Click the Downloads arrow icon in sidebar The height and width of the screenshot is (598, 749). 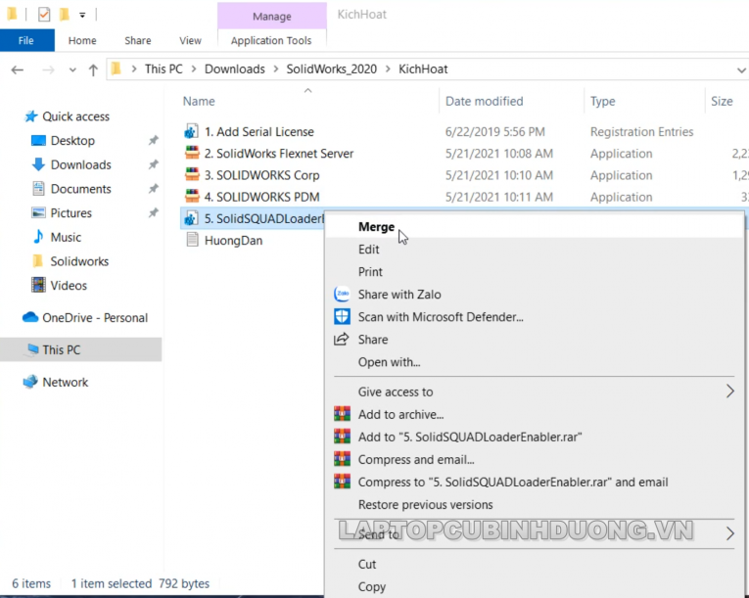[x=38, y=164]
